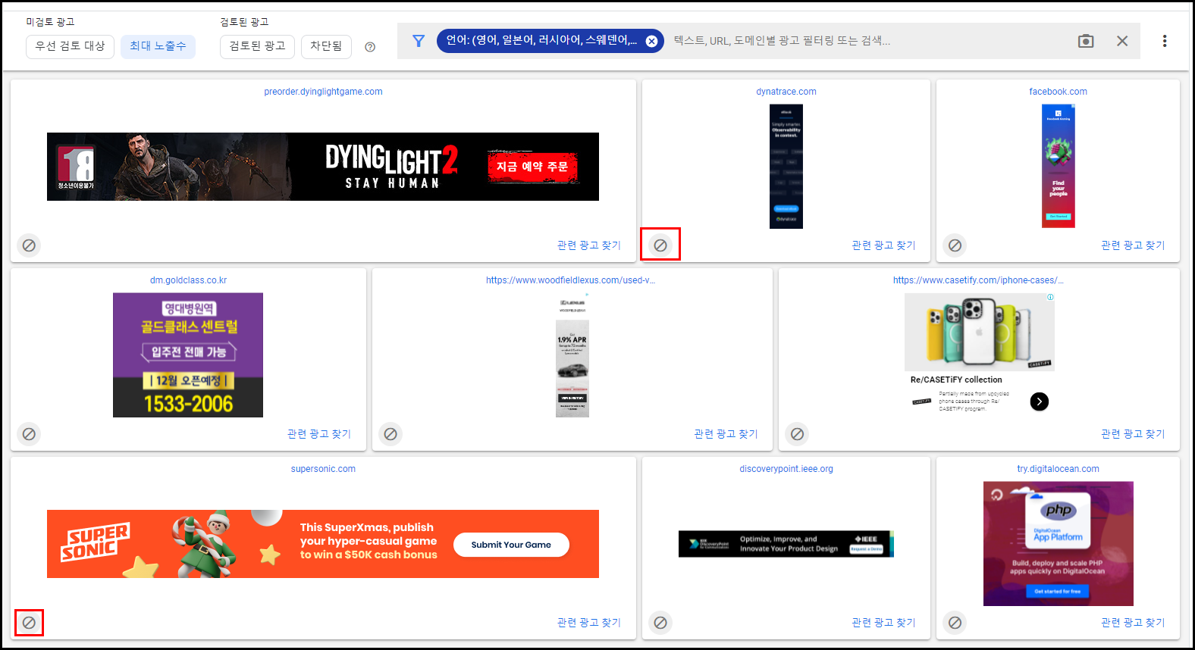This screenshot has width=1195, height=650.
Task: Find related ads for dynatrace ad
Action: click(883, 245)
